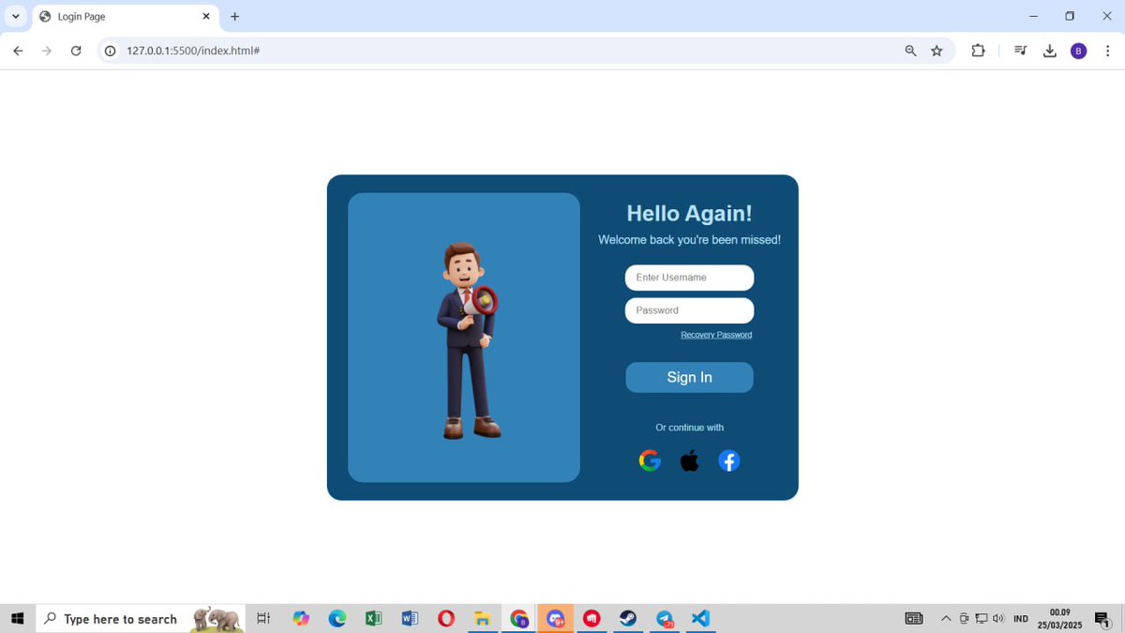Click the Enter Username field

[x=689, y=278]
